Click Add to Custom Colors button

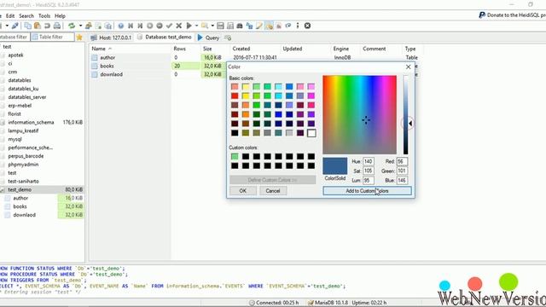coord(367,191)
